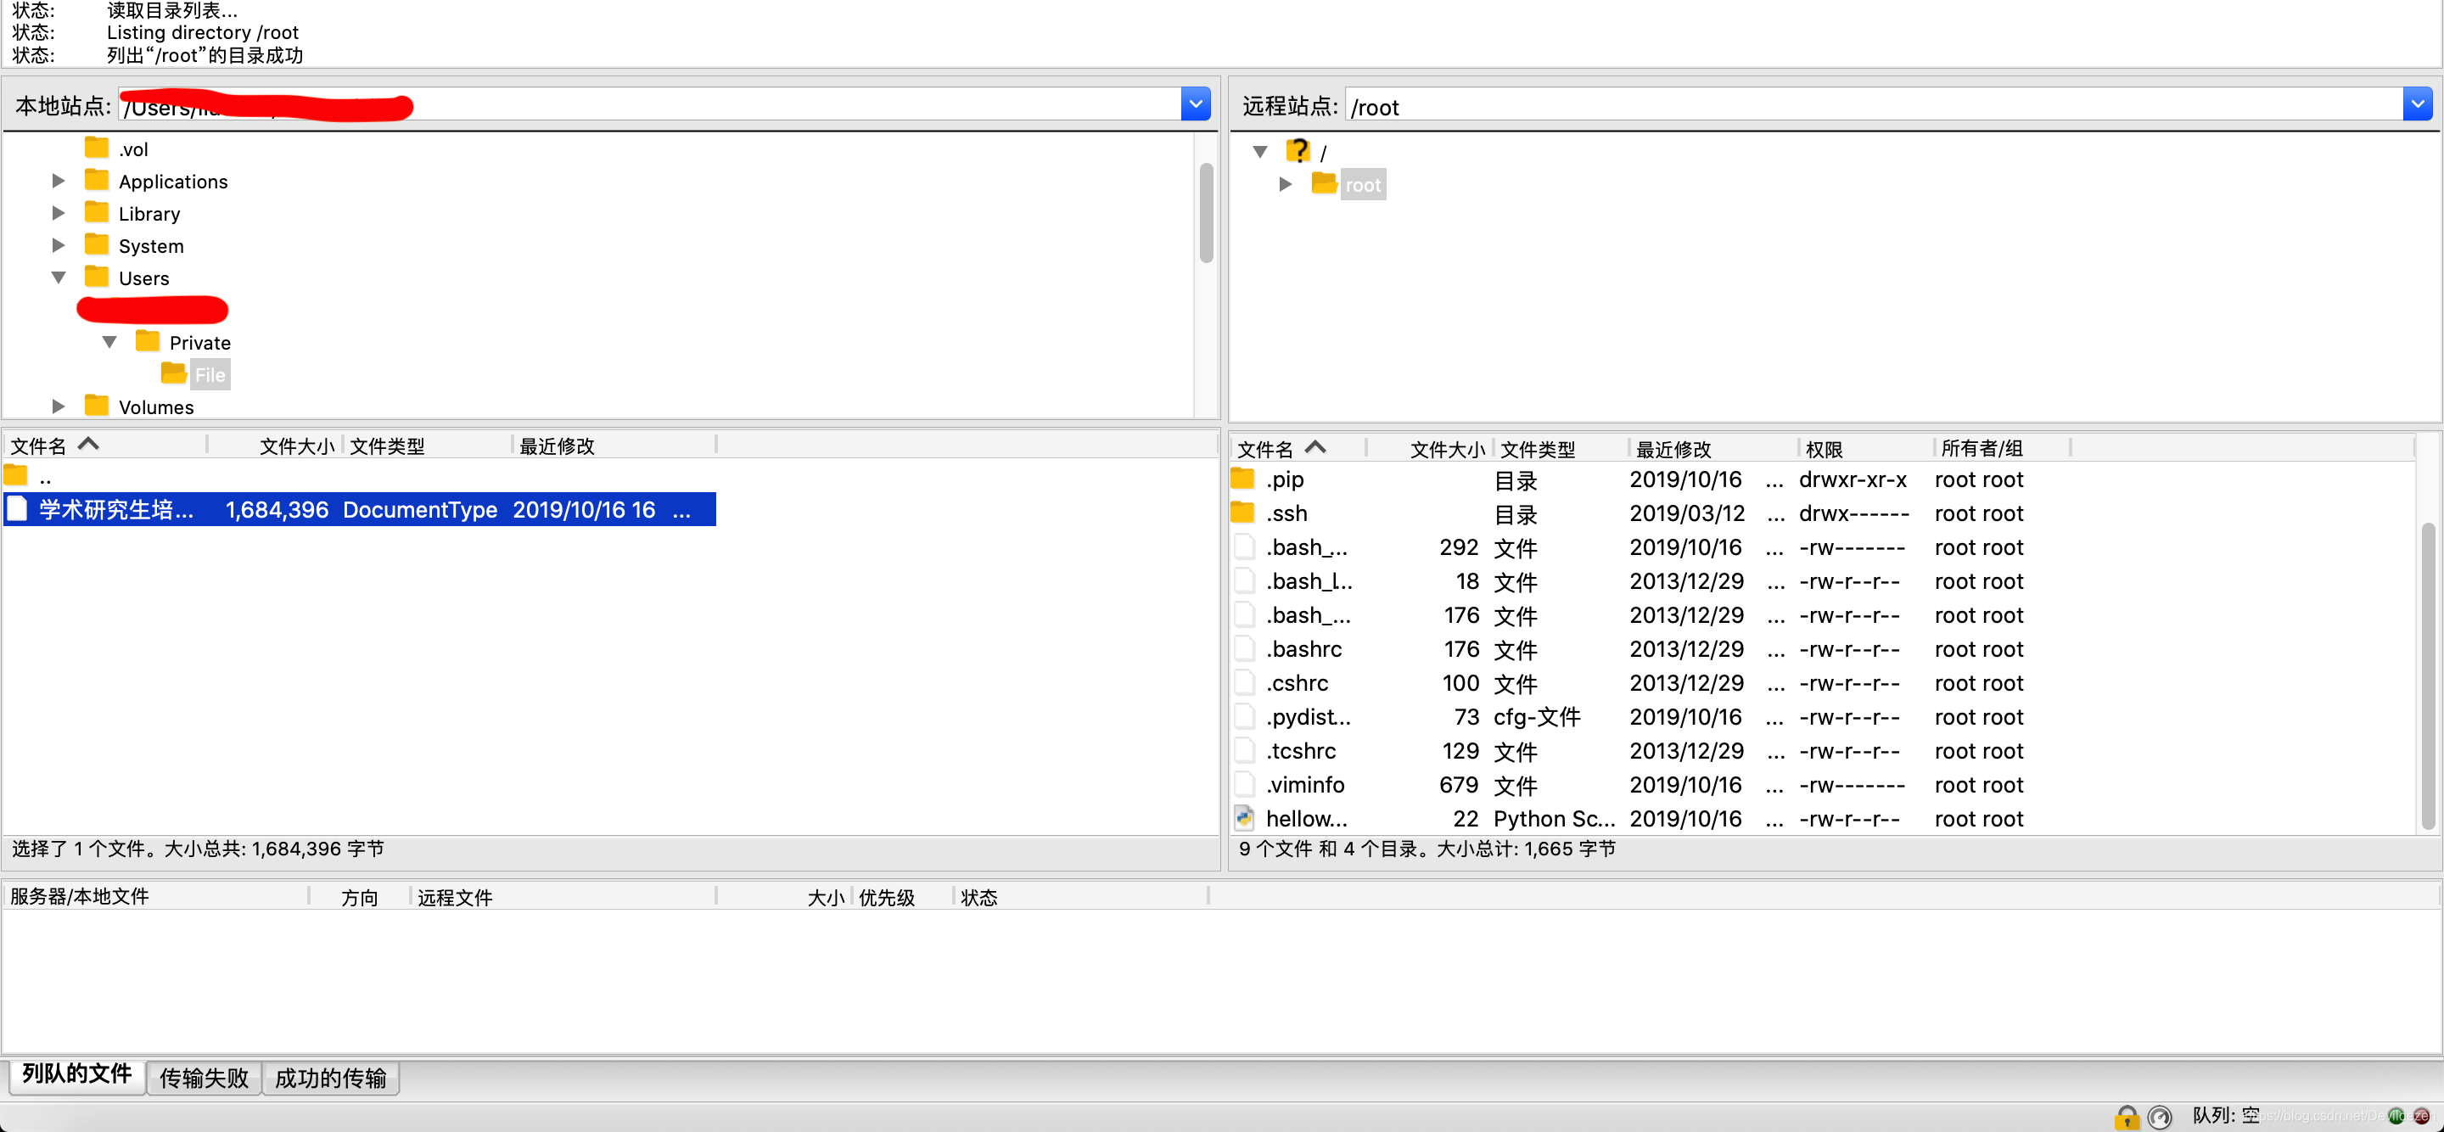Open the .. parent directory in local file list
The height and width of the screenshot is (1132, 2444).
pos(45,475)
